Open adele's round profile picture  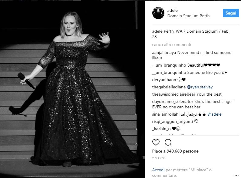[x=158, y=13]
